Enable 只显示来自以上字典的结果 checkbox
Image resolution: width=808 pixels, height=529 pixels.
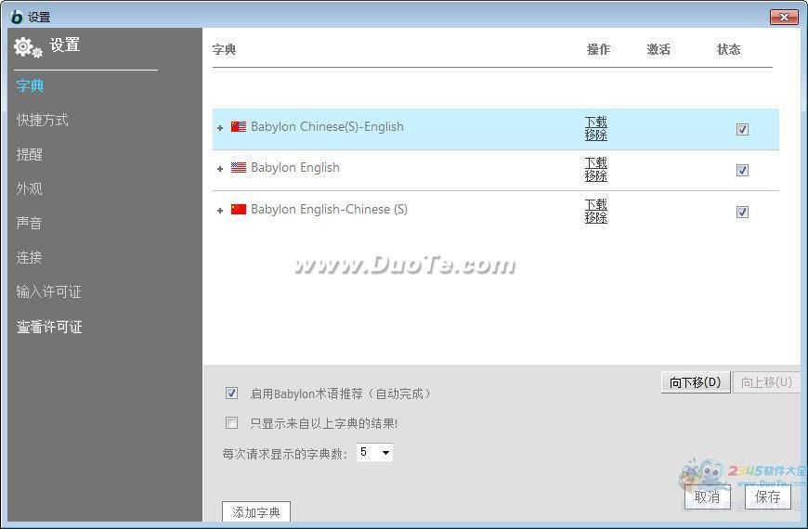[232, 423]
